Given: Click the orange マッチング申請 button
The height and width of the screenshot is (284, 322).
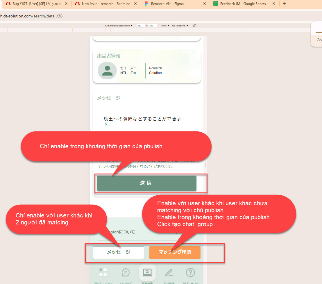Looking at the screenshot, I should point(175,252).
